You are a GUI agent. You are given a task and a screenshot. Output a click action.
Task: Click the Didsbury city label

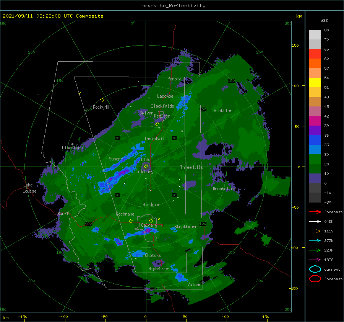click(x=144, y=172)
